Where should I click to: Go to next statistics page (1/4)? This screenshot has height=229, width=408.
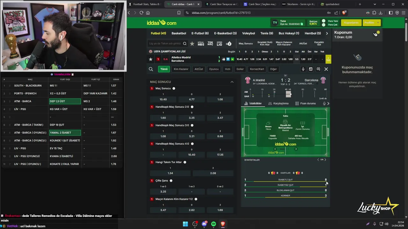[325, 160]
